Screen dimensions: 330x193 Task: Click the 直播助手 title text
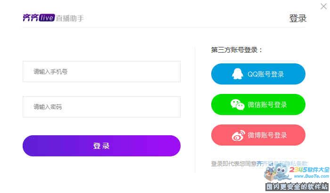(x=70, y=18)
